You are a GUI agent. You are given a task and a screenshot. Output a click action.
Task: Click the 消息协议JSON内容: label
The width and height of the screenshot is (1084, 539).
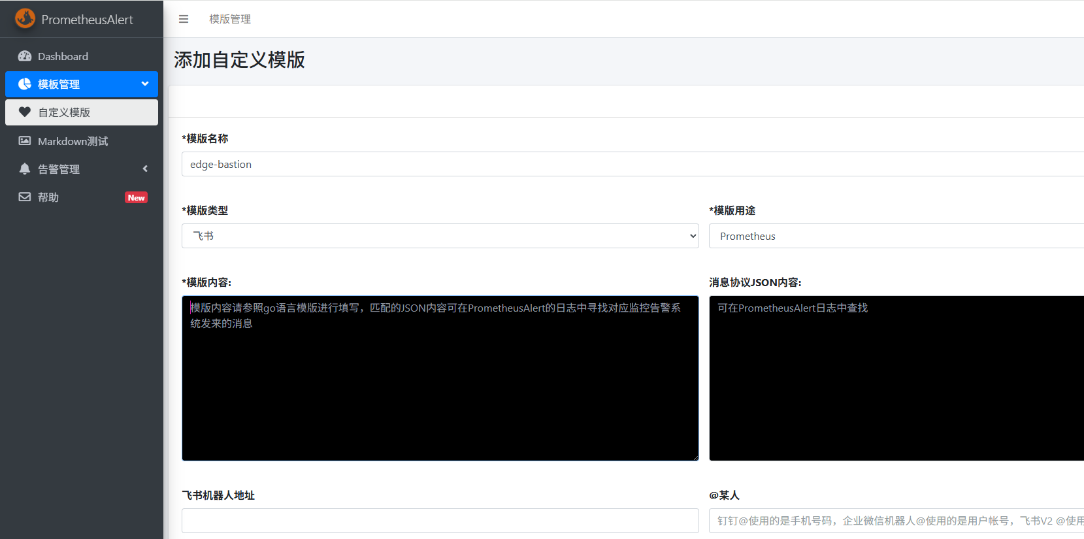click(755, 282)
